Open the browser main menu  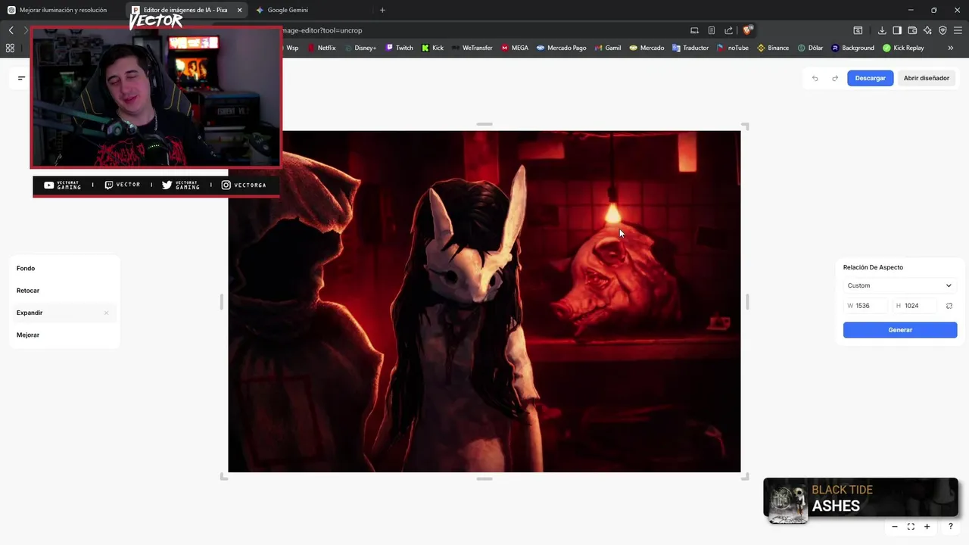pos(958,30)
